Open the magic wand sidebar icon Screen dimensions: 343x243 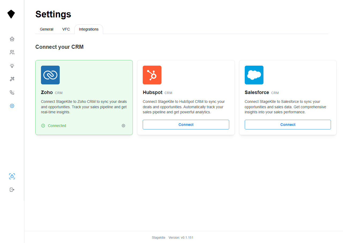point(12,79)
